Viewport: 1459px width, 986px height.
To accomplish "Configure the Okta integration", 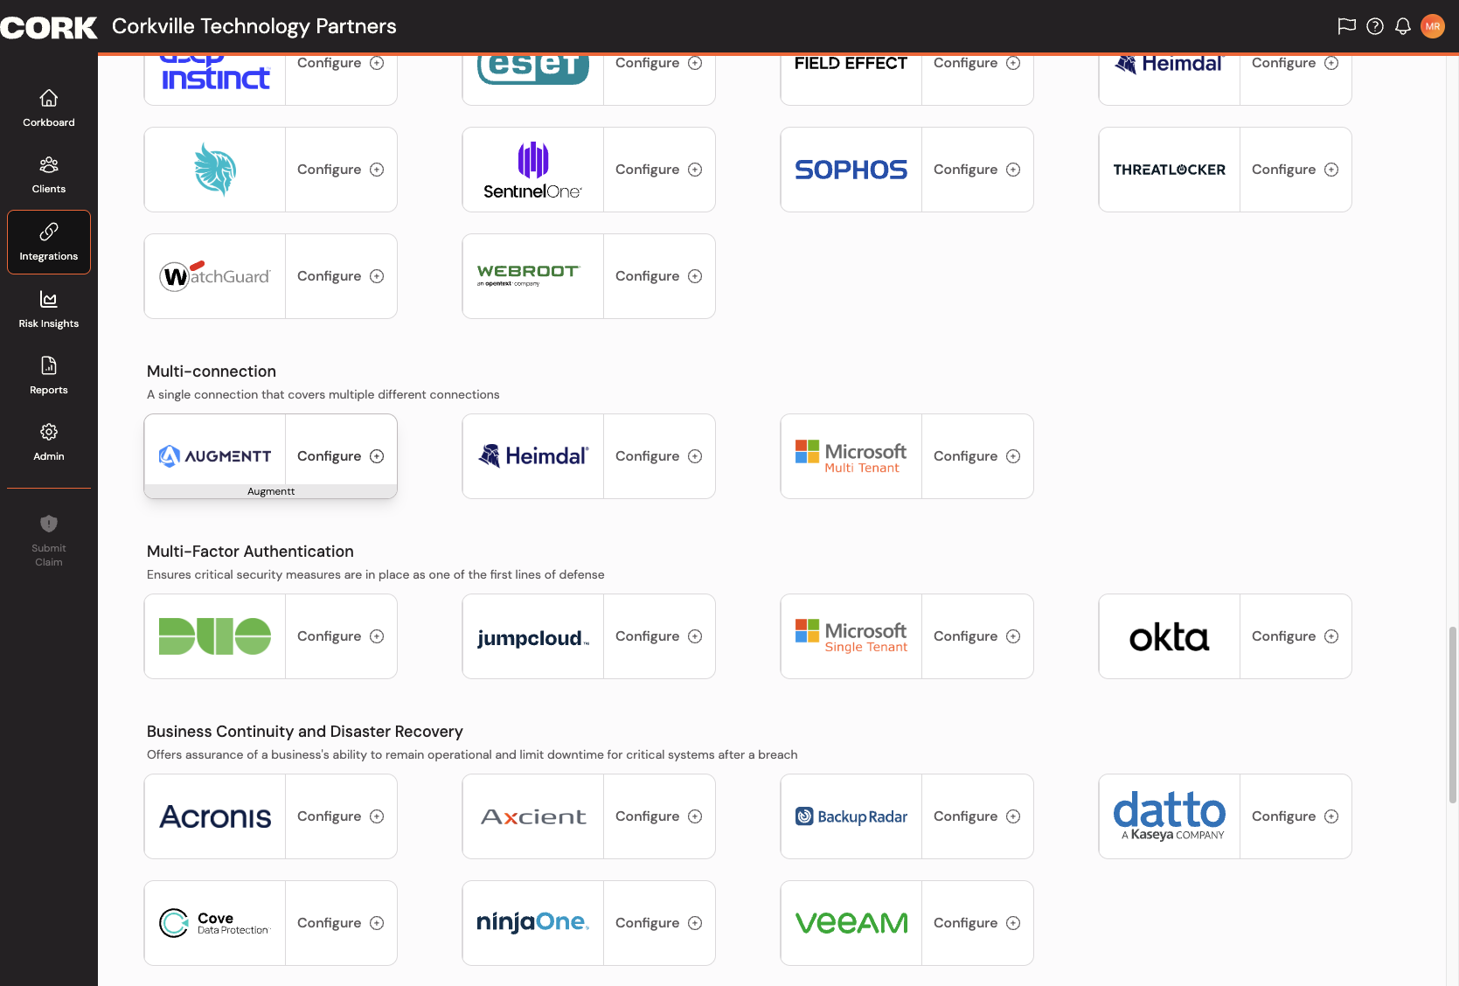I will tap(1296, 636).
